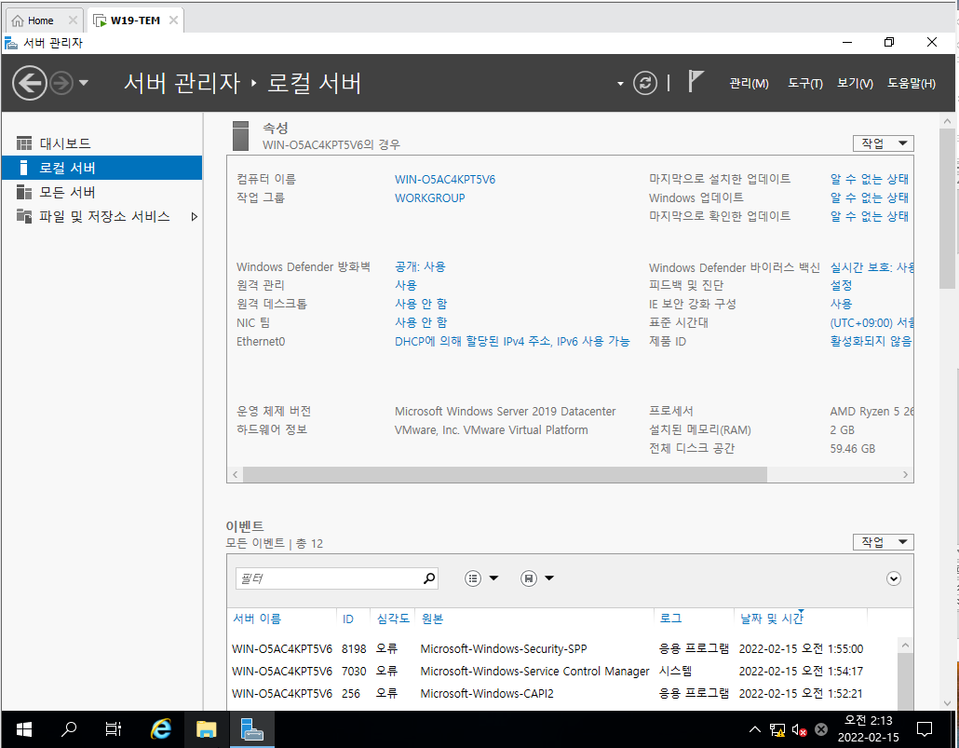The width and height of the screenshot is (959, 748).
Task: Open the 보기(V) menu
Action: pyautogui.click(x=855, y=83)
